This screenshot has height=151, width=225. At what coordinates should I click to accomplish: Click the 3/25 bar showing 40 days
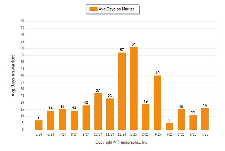tap(157, 103)
